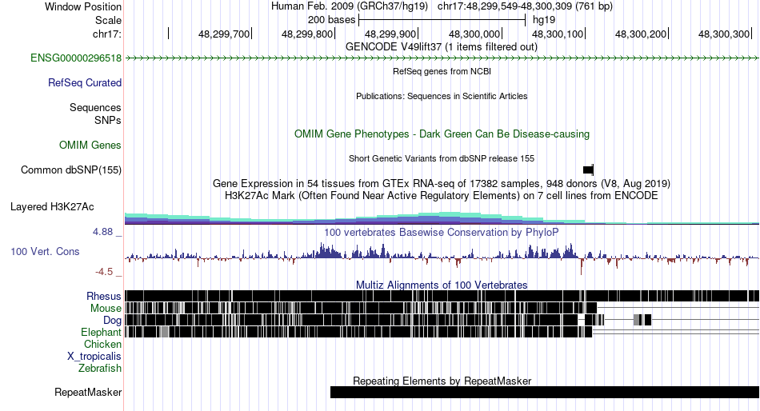Click the 48,299,800 ruler position
The image size is (760, 411).
coord(307,34)
